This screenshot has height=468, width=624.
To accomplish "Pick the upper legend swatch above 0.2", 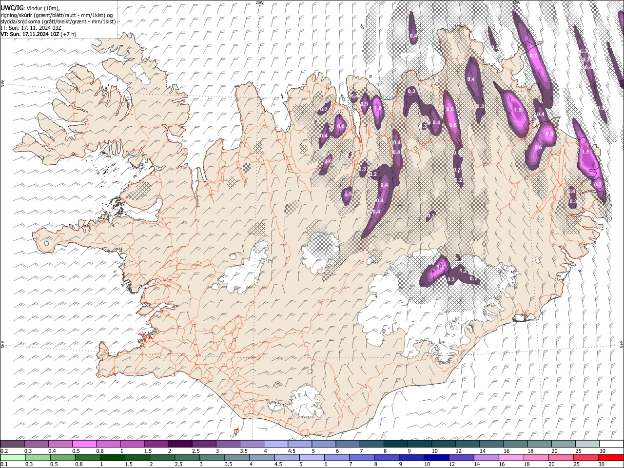I will [x=12, y=444].
